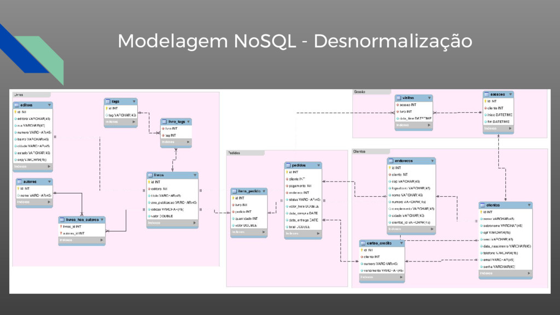The height and width of the screenshot is (315, 560).
Task: Select 'livros_id INT' row in livros_has_autores
Action: coord(82,226)
